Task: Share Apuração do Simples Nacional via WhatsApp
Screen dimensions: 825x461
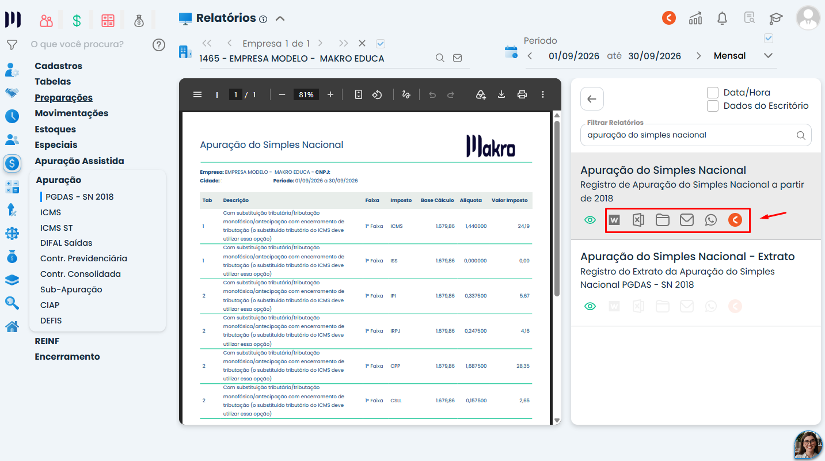Action: 711,220
